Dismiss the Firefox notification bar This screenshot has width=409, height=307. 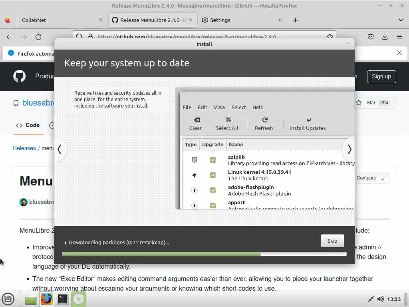tap(399, 53)
